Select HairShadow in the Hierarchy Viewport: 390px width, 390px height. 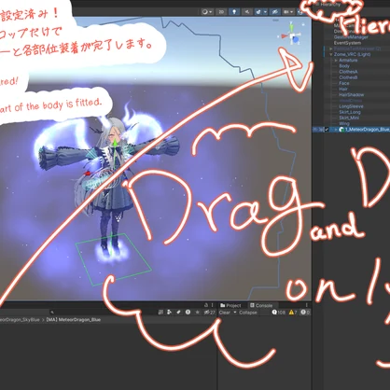[352, 95]
